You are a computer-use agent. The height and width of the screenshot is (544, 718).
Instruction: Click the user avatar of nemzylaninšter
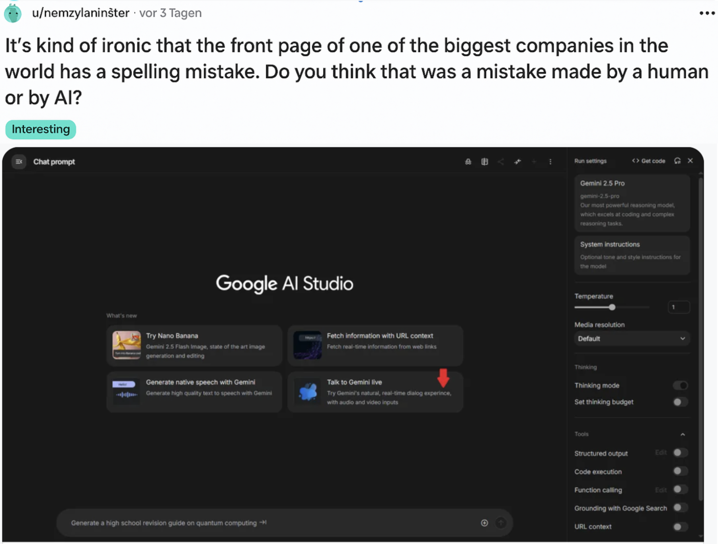pyautogui.click(x=13, y=13)
